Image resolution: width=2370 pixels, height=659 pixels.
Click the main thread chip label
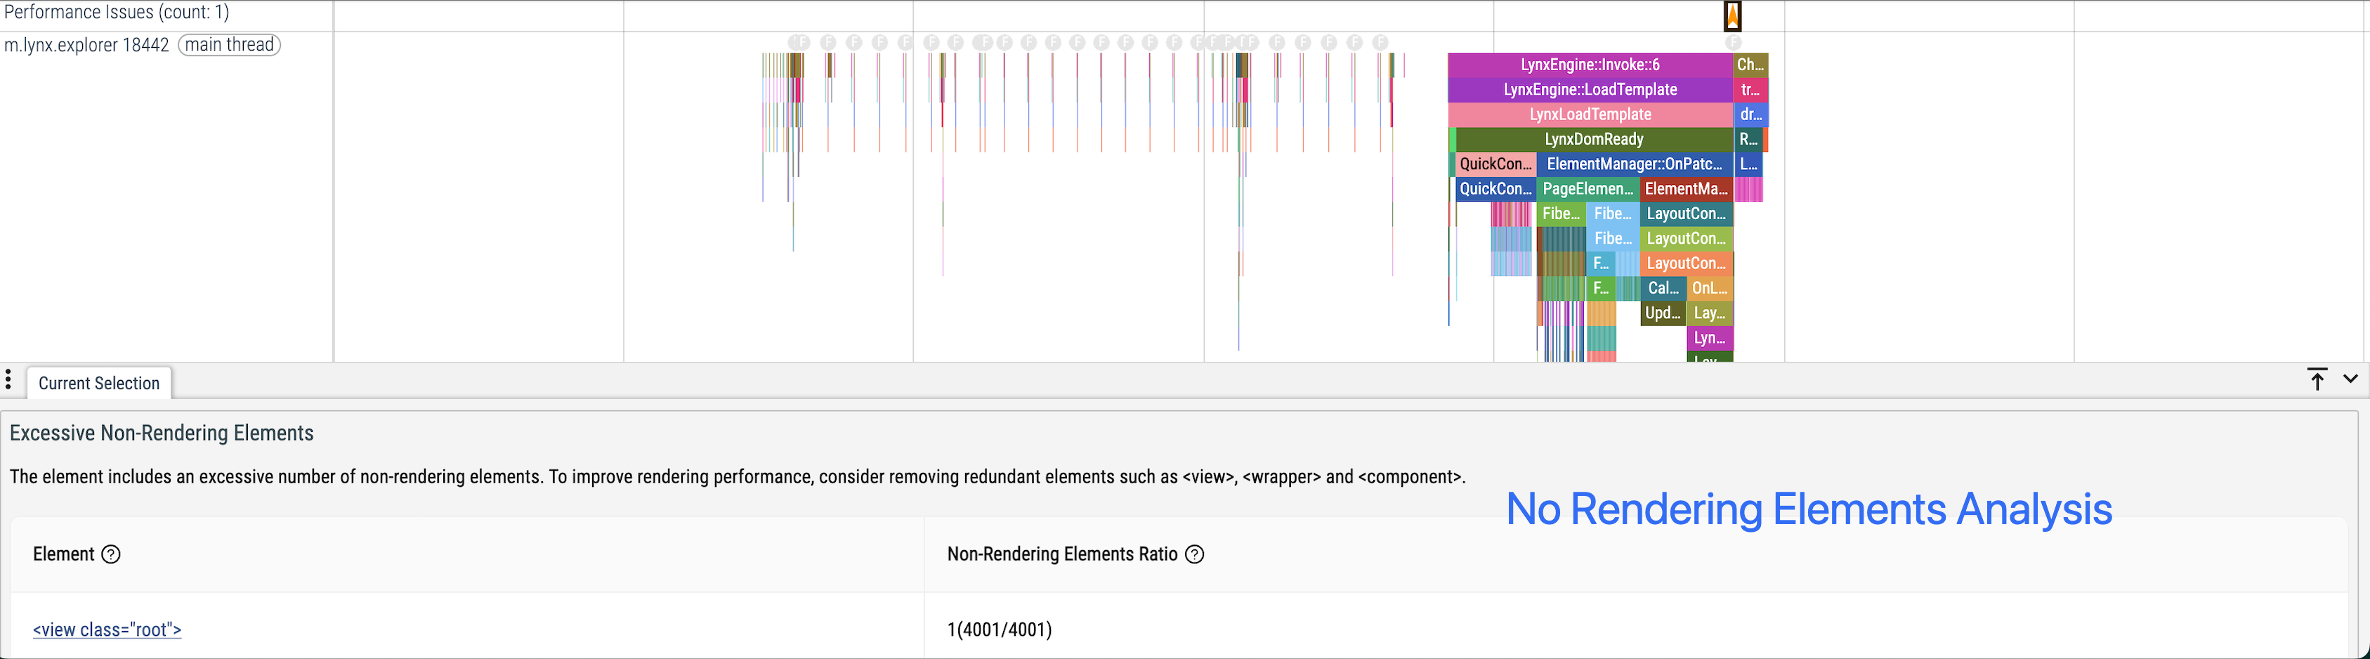pyautogui.click(x=229, y=44)
